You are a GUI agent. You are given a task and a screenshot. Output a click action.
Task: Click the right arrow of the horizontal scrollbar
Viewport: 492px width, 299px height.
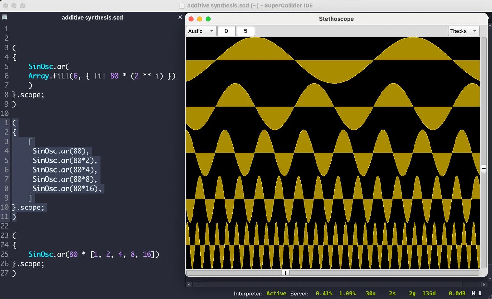pyautogui.click(x=484, y=284)
